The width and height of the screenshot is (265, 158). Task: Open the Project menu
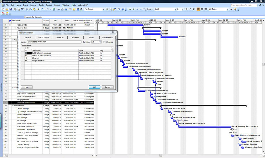(49, 5)
